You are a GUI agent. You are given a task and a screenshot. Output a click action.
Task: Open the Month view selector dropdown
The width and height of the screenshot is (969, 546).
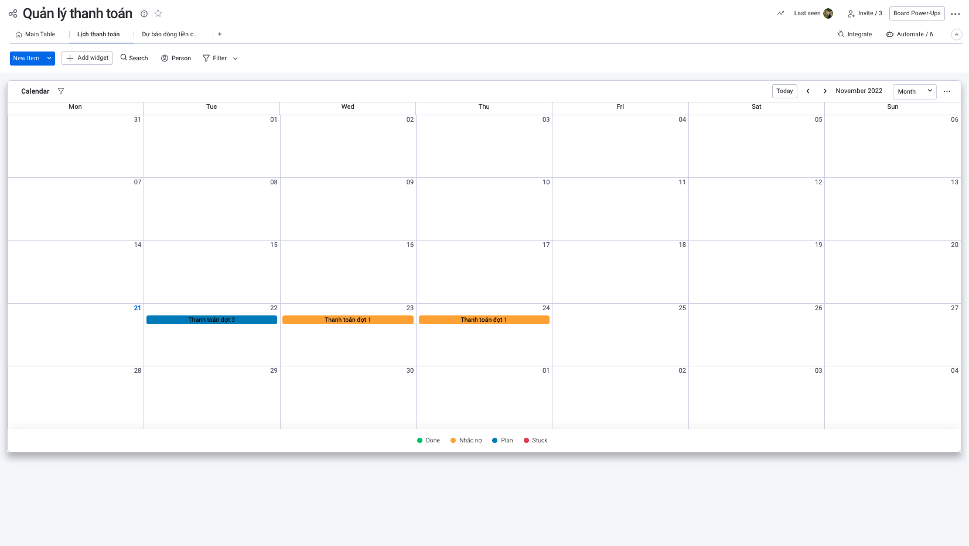(x=915, y=91)
